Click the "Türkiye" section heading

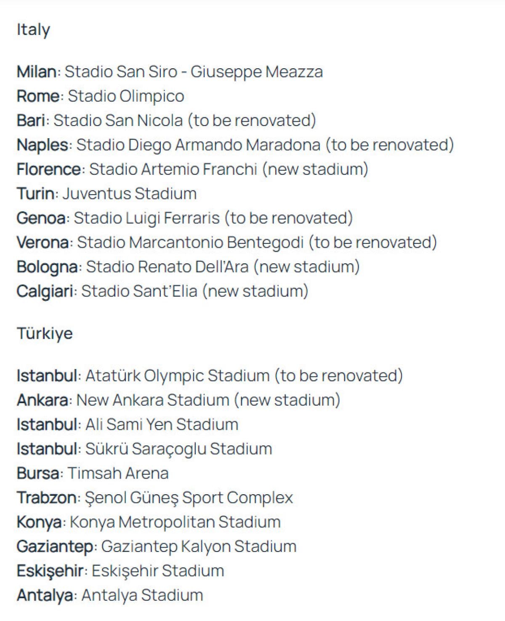[x=45, y=334]
